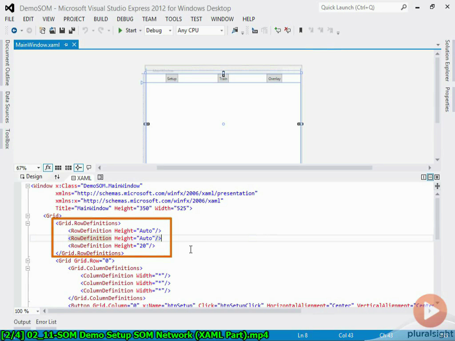Collapse the Grid.RowDefinitions element
Viewport: 455px width, 341px height.
coord(28,223)
